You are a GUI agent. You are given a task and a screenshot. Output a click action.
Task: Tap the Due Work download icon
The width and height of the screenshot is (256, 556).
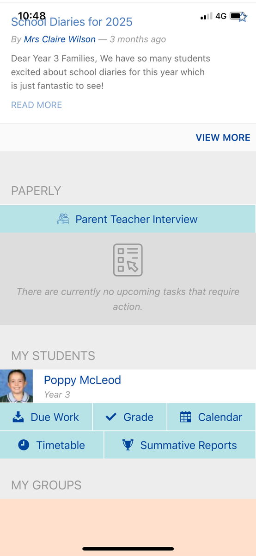pos(18,417)
